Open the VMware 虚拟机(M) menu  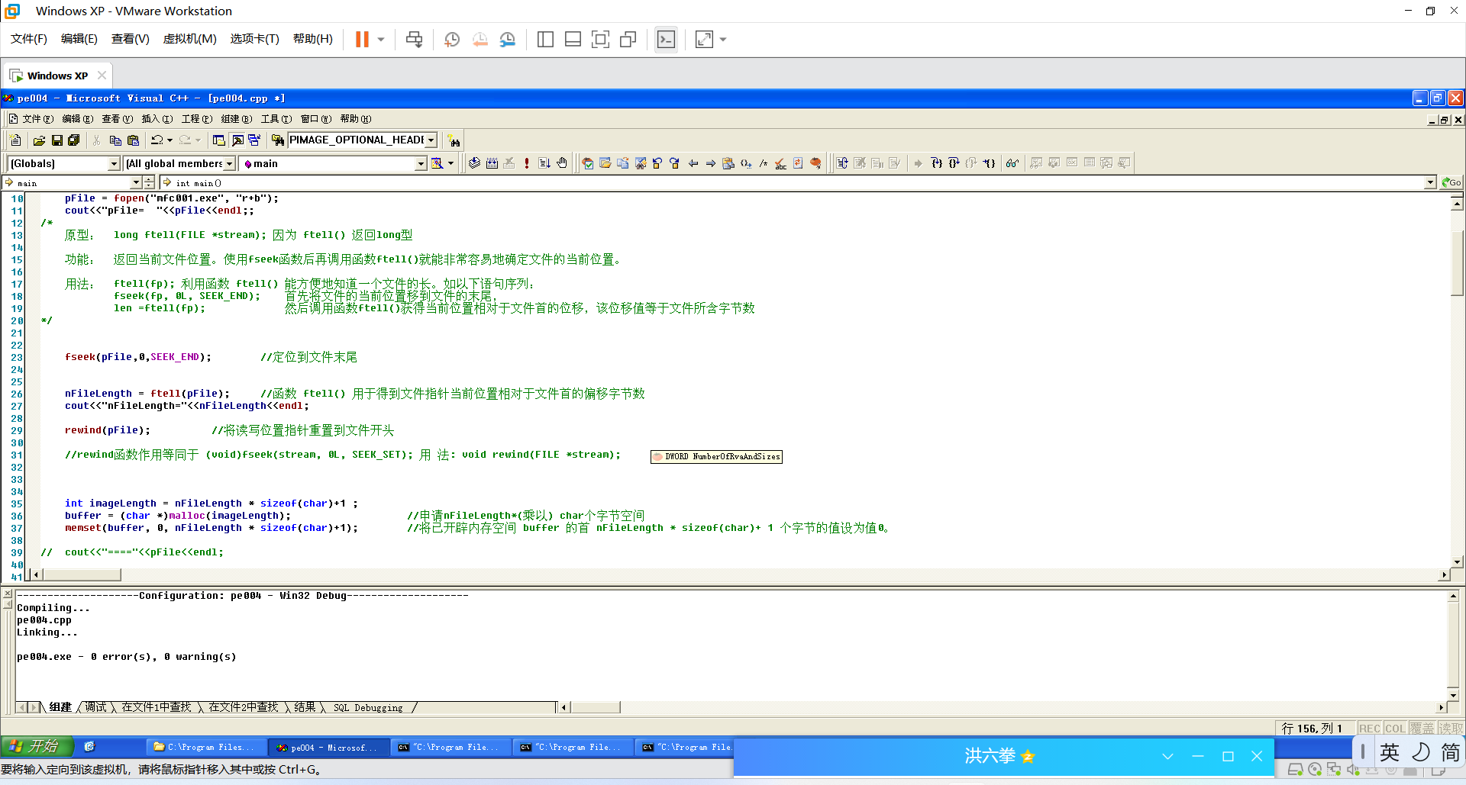tap(190, 39)
